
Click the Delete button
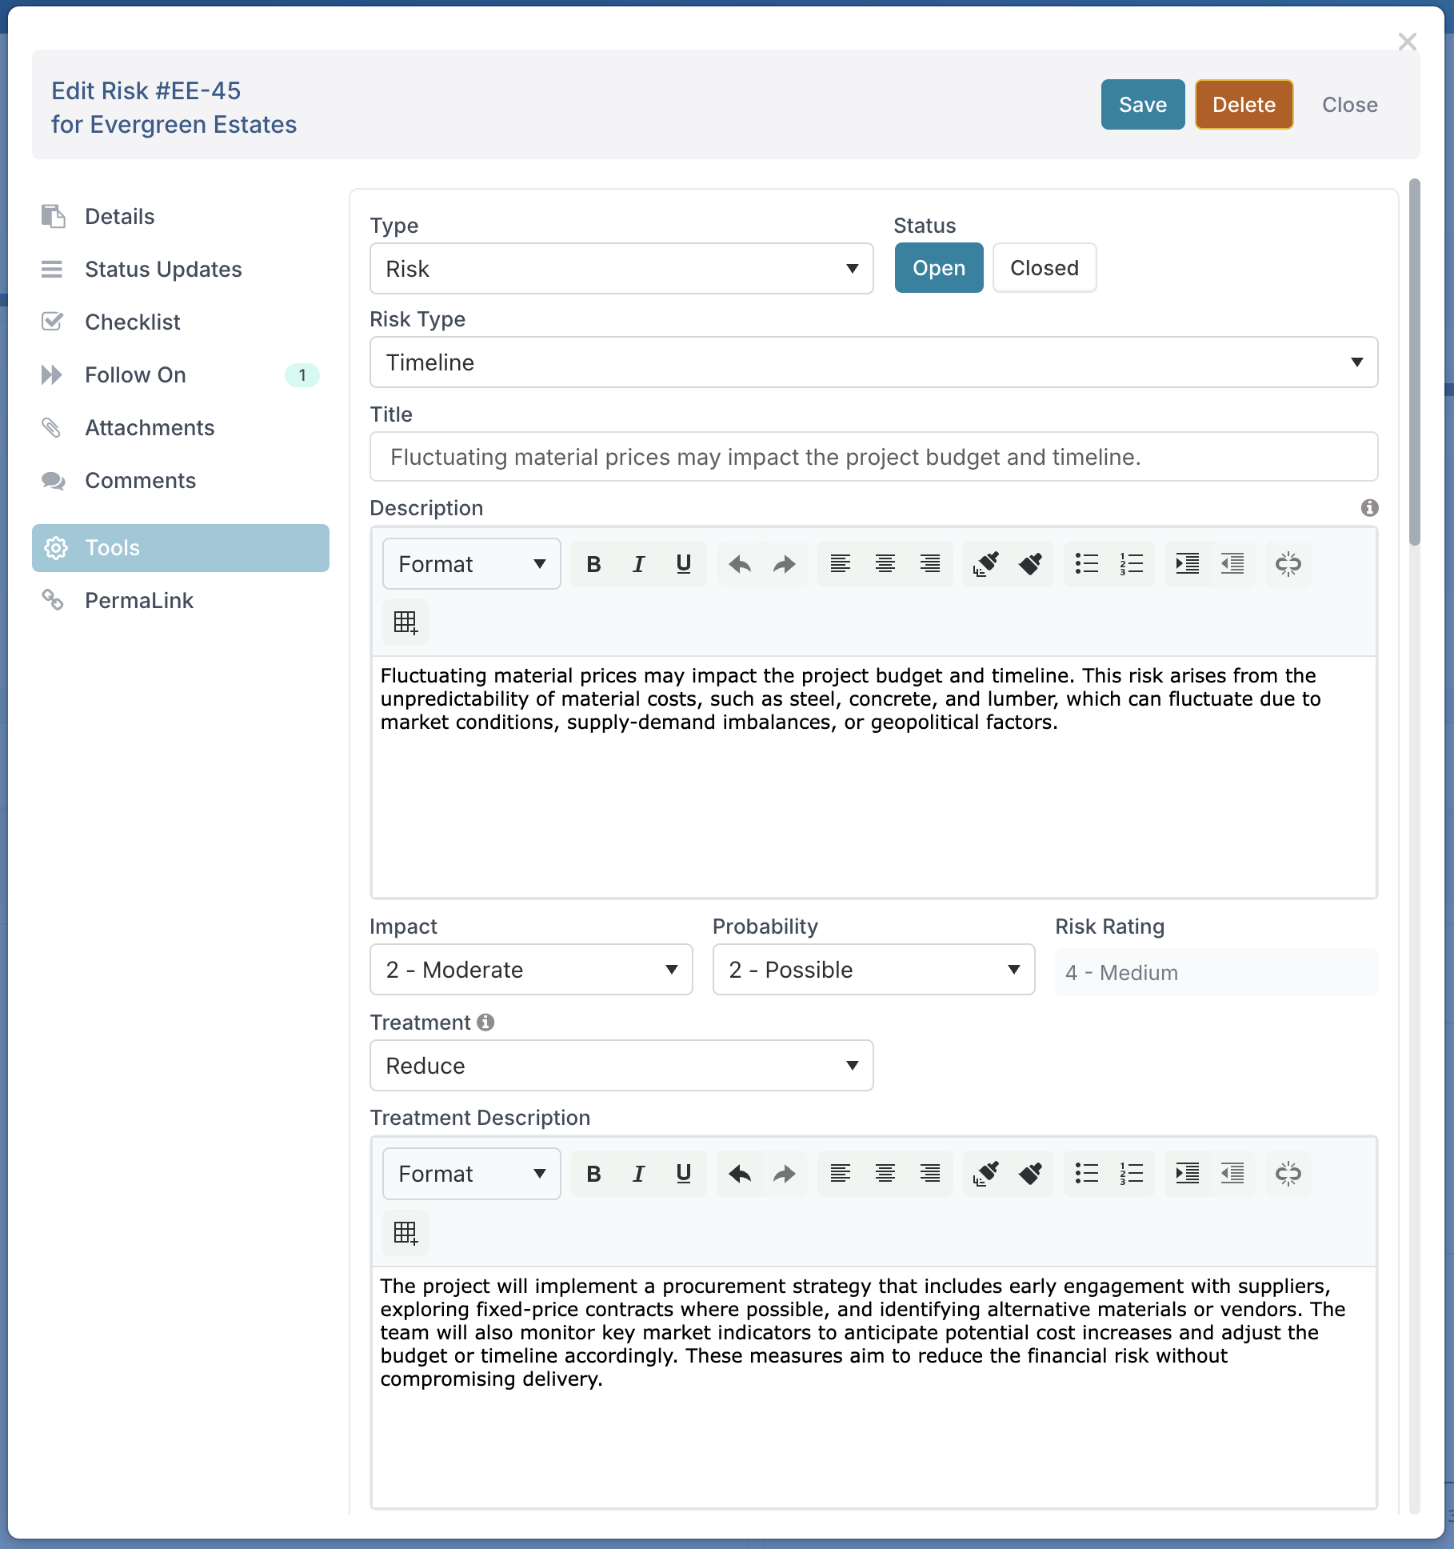pyautogui.click(x=1244, y=105)
